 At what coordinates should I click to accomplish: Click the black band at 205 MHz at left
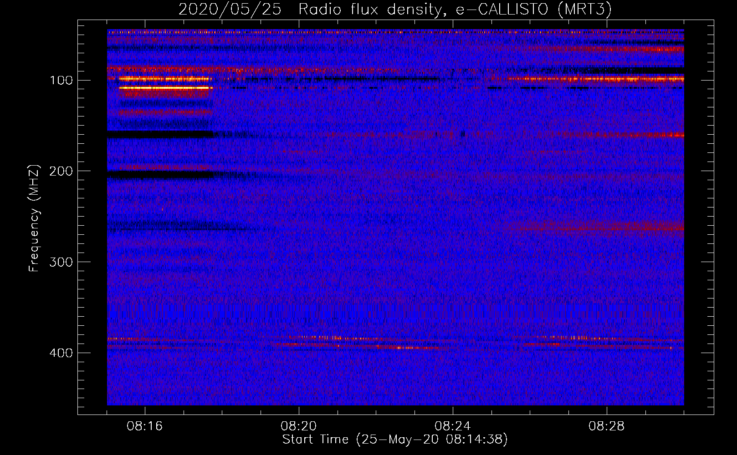point(160,174)
